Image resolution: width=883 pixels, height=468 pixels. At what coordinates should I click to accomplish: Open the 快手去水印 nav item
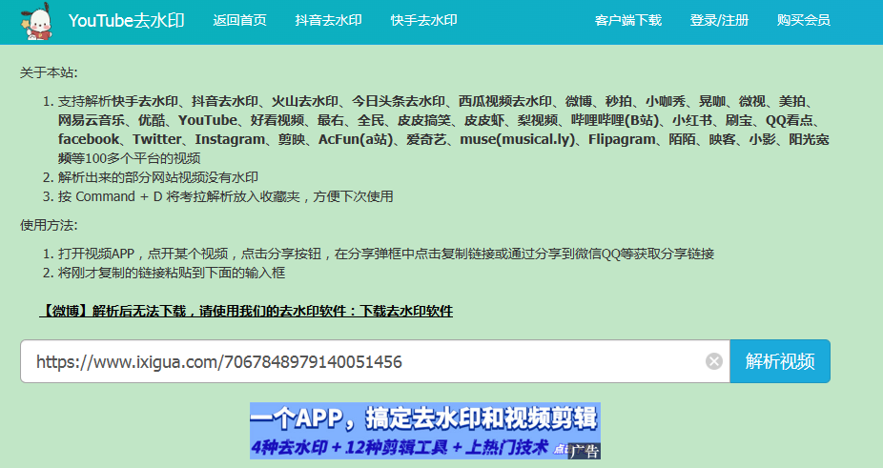(423, 20)
